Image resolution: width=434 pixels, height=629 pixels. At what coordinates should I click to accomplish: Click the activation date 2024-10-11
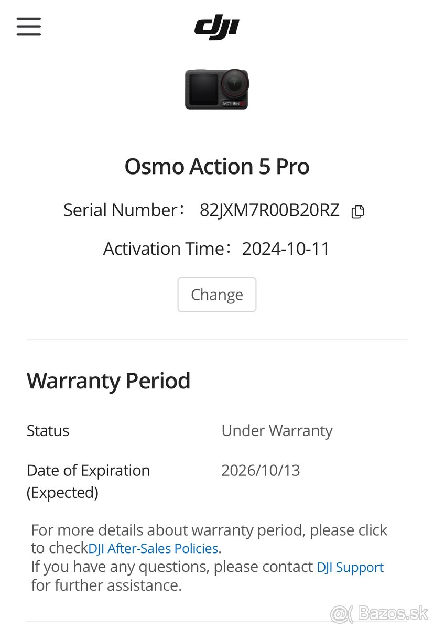tap(286, 248)
